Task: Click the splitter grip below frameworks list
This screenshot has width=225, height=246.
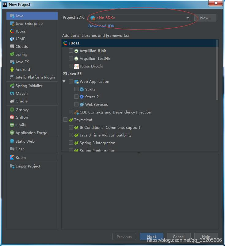Action: point(140,153)
